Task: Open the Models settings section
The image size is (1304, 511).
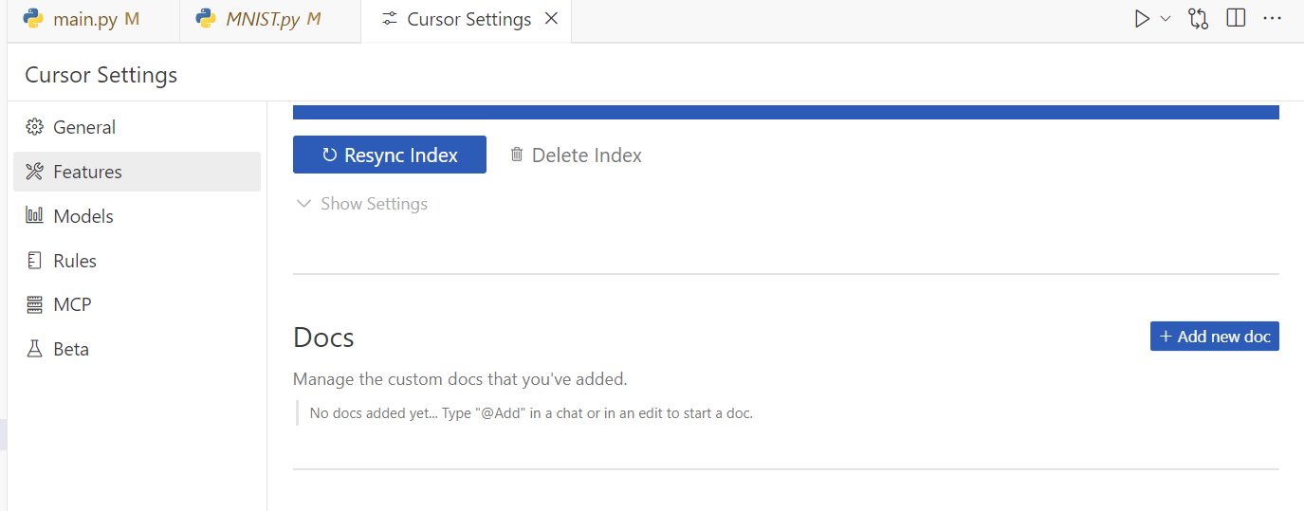Action: tap(83, 216)
